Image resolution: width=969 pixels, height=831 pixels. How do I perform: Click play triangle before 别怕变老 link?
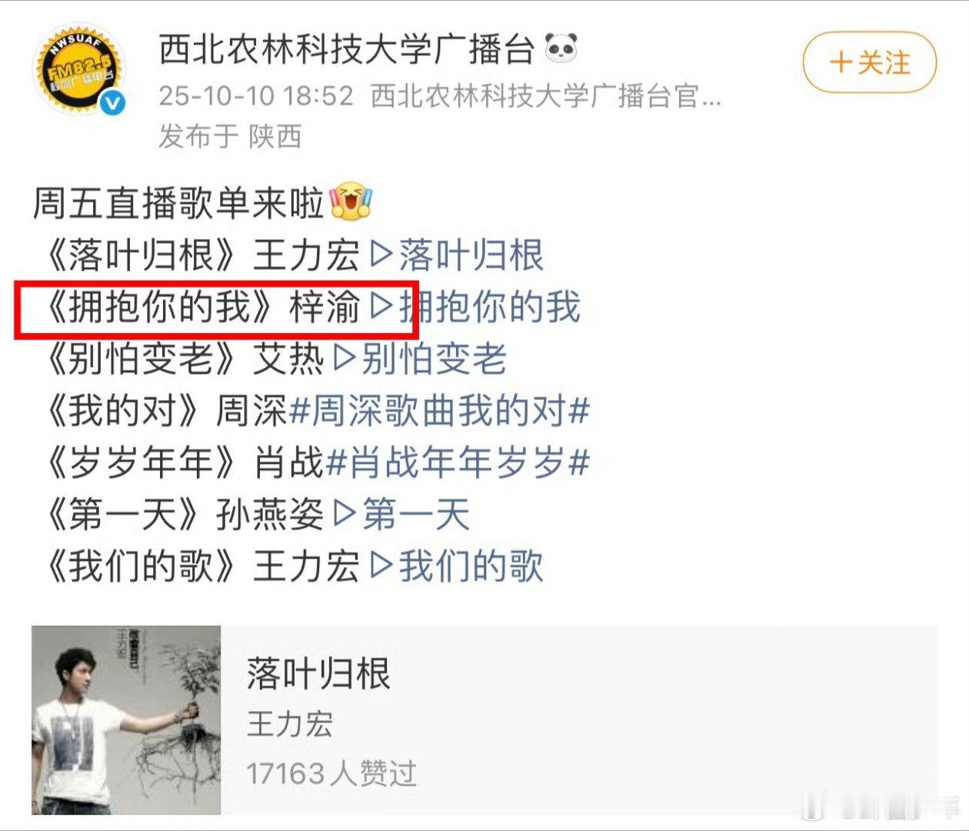click(x=345, y=359)
